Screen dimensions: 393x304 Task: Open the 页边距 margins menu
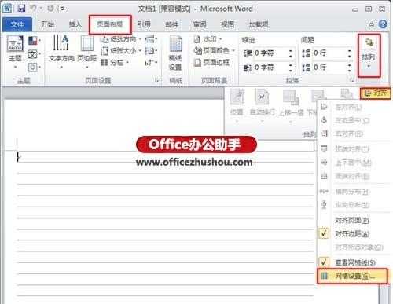tap(87, 52)
